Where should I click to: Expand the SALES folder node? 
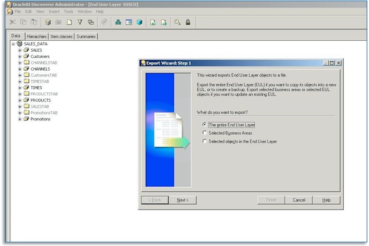[20, 50]
